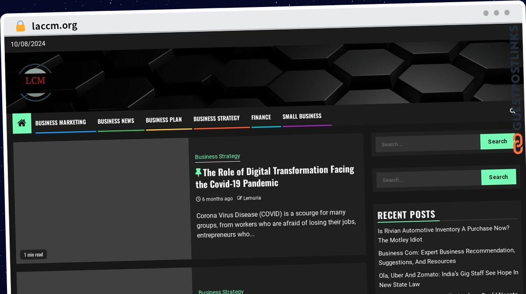This screenshot has height=294, width=526.
Task: Read Business Com: Expert Business Recommendation post
Action: [447, 256]
